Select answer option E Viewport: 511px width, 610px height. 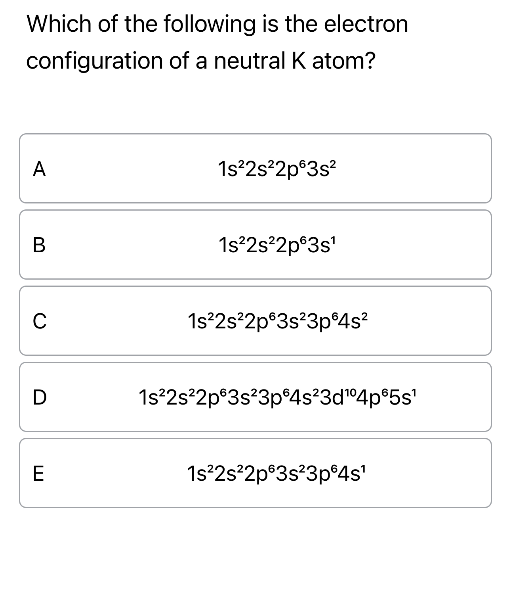click(255, 472)
